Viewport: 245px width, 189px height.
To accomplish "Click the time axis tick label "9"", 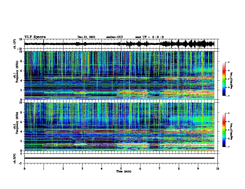I will [x=198, y=169].
